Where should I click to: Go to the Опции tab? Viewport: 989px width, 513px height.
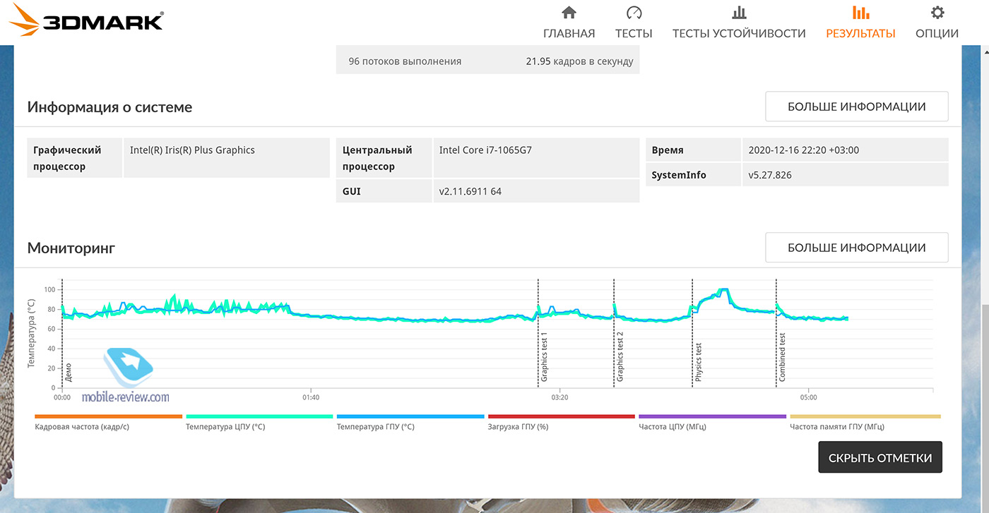937,33
